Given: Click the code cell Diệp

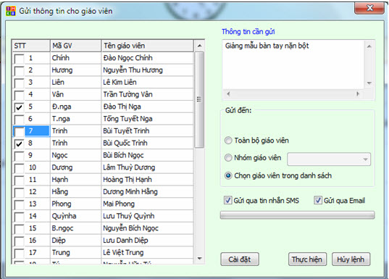Looking at the screenshot, I should pyautogui.click(x=75, y=241).
